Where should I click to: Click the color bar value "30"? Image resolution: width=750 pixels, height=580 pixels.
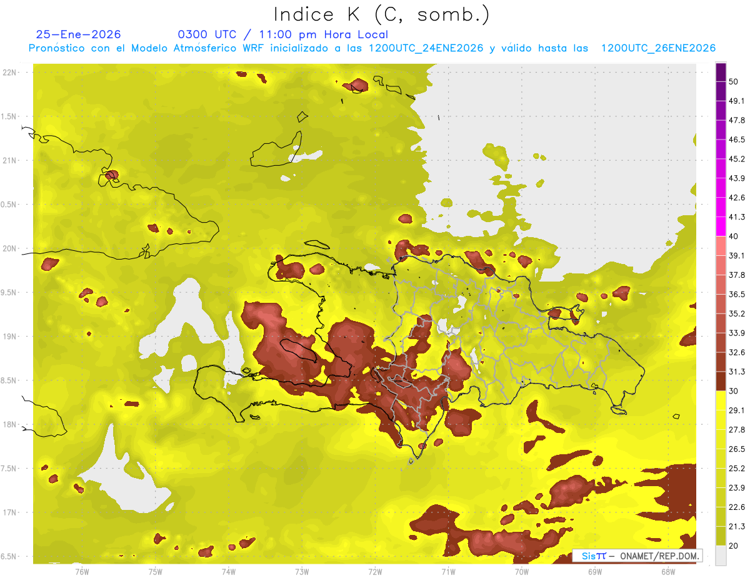[x=734, y=391]
